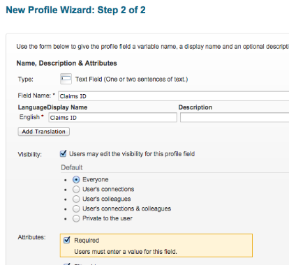Click the New Profile Wizard heading
The width and height of the screenshot is (289, 265).
pyautogui.click(x=75, y=10)
